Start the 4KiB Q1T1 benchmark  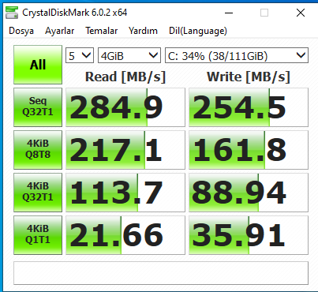click(x=38, y=235)
